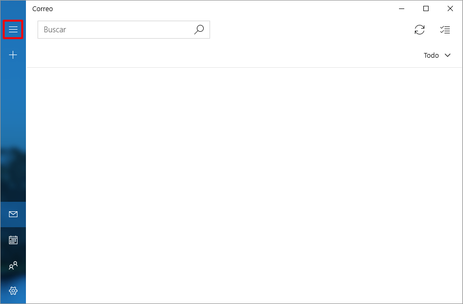463x304 pixels.
Task: Maximize the Correo window
Action: coord(425,8)
